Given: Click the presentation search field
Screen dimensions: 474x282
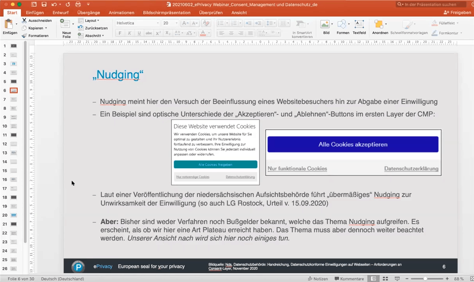Looking at the screenshot, I should pos(431,4).
